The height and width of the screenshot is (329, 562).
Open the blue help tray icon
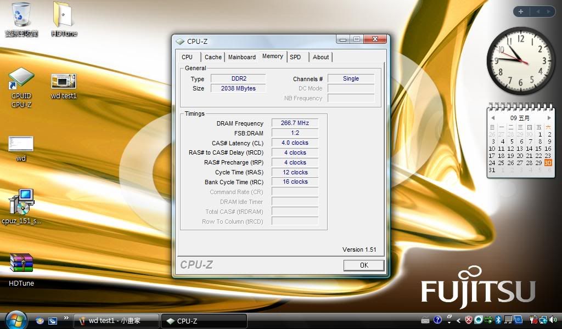coord(437,320)
